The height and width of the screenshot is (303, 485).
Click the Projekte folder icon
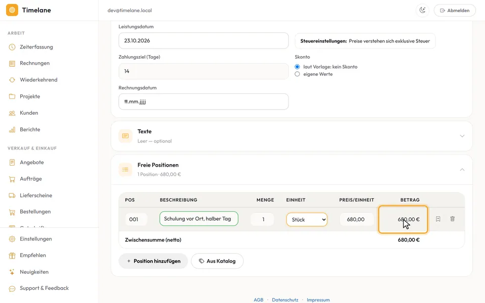[x=12, y=96]
